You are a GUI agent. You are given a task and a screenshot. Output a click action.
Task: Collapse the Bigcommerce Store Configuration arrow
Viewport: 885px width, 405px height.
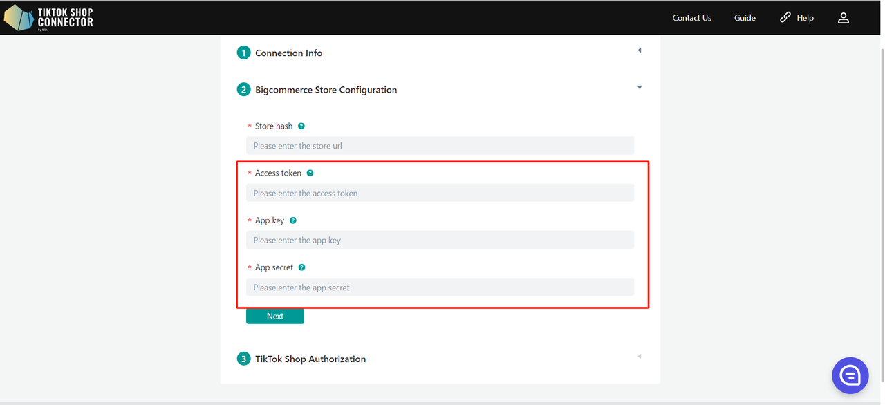tap(640, 87)
